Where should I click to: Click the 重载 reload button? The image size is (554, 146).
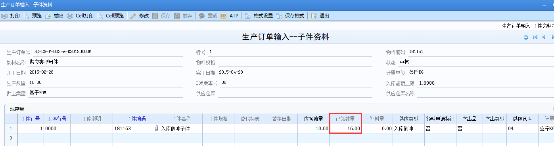[x=208, y=16]
